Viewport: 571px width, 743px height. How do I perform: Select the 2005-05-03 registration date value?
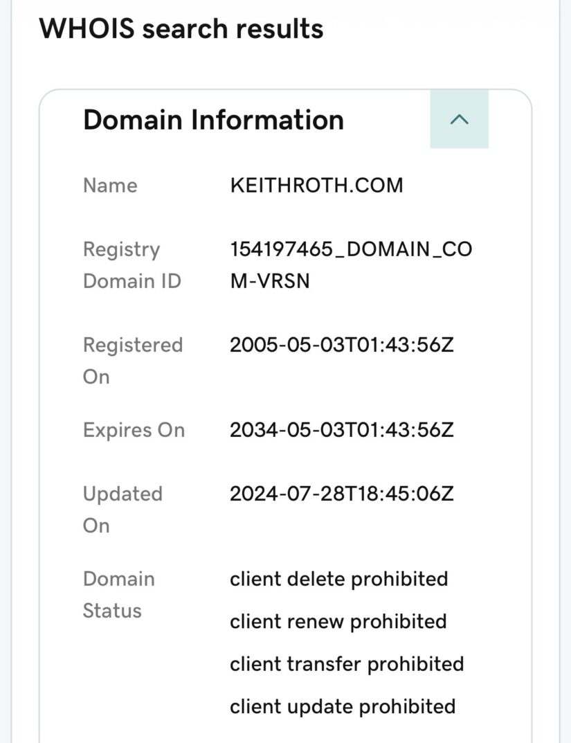[341, 345]
